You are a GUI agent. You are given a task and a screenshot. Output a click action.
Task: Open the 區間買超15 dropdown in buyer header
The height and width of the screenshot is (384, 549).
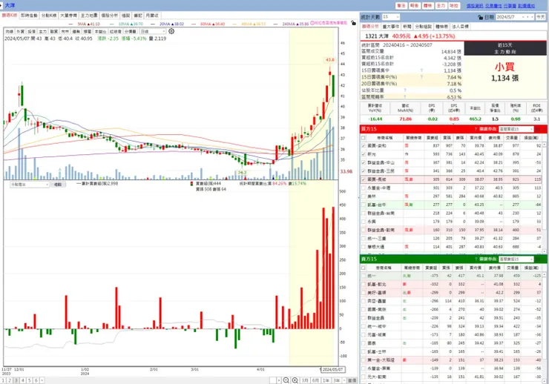point(516,129)
